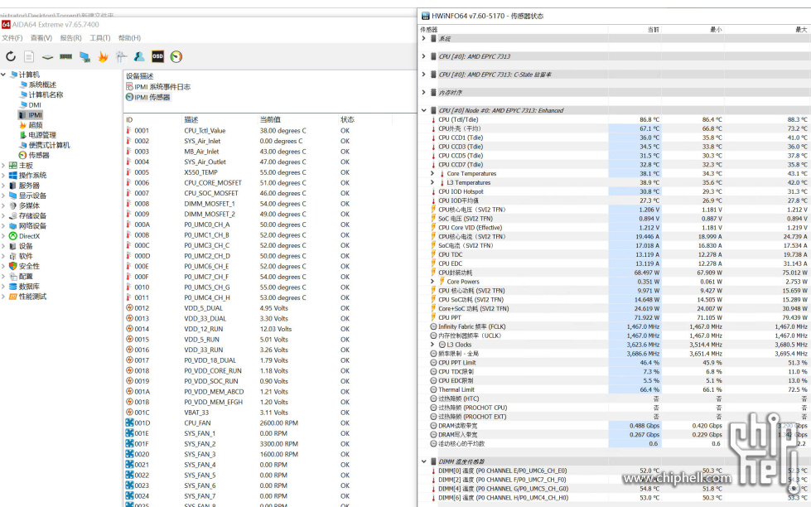Expand the 显示设备 tree node
This screenshot has height=507, width=811.
click(3, 196)
